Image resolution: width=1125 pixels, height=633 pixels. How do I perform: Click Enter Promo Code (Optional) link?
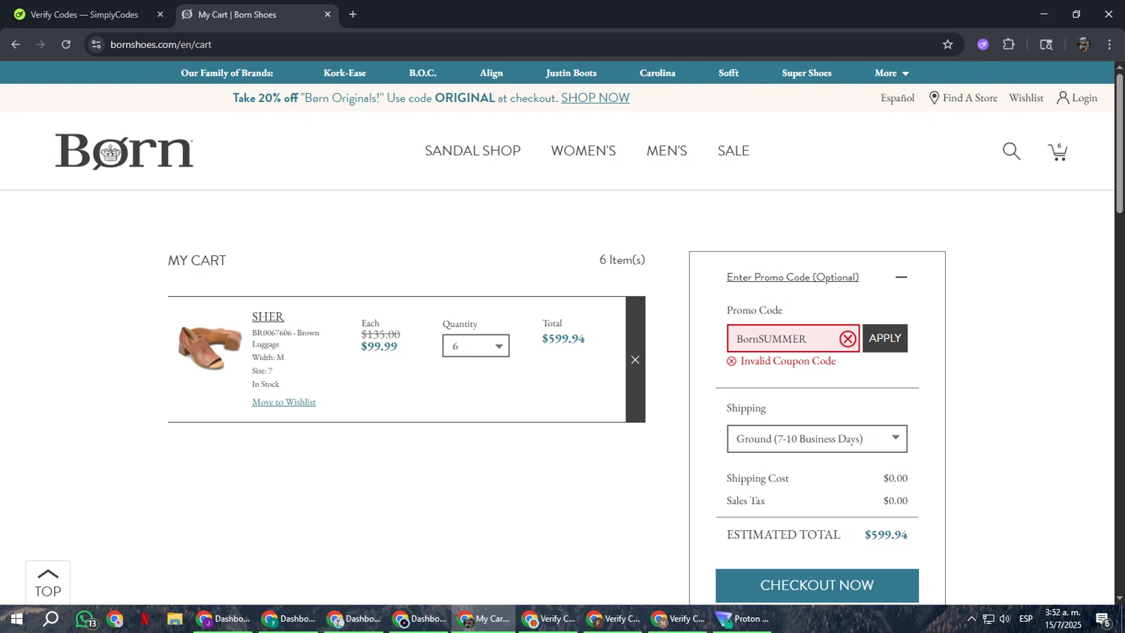pos(793,277)
